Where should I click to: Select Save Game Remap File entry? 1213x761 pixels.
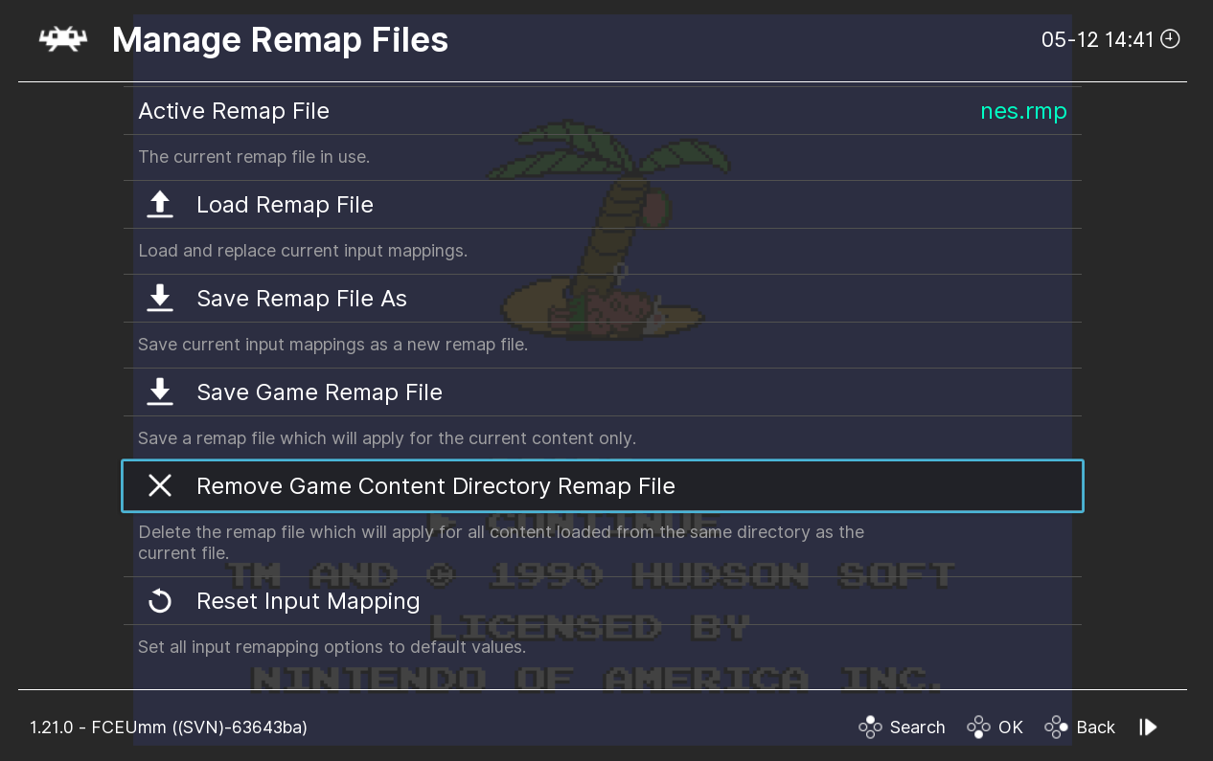(x=319, y=392)
